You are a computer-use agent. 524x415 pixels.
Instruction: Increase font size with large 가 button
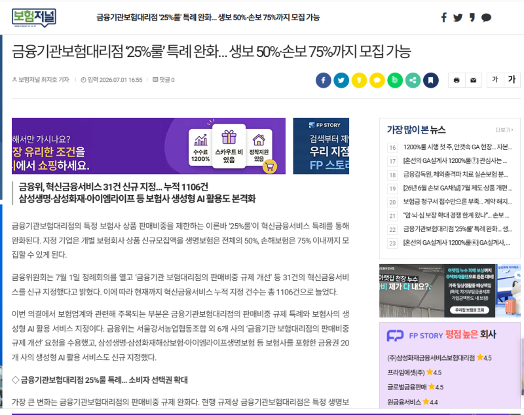pos(512,80)
